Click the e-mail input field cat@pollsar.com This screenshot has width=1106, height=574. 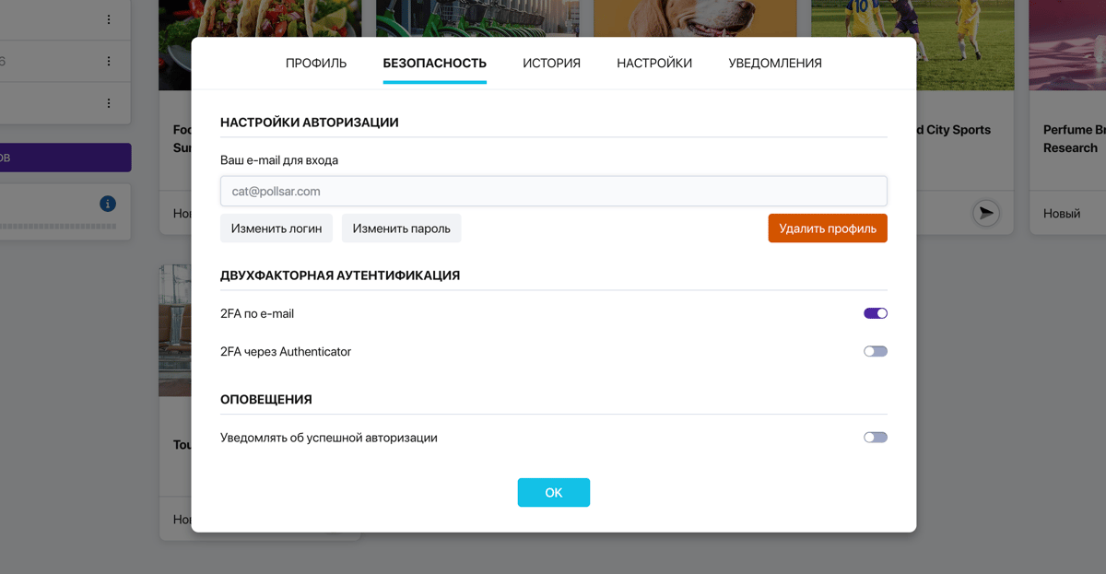(554, 192)
